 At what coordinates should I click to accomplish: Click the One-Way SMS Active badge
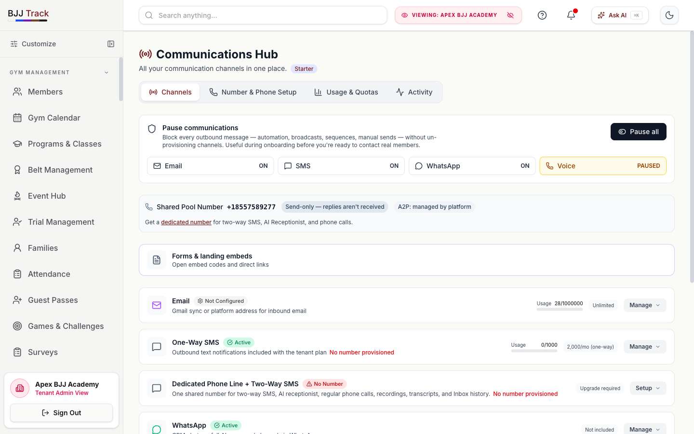(x=239, y=342)
